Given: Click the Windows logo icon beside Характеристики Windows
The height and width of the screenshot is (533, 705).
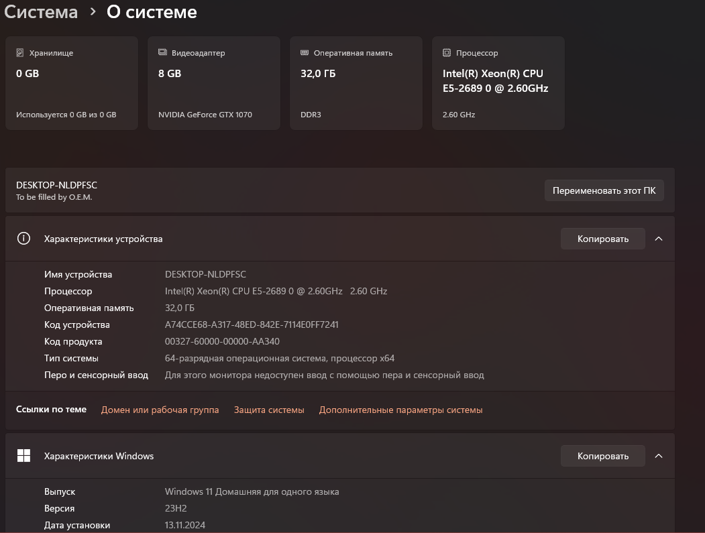Looking at the screenshot, I should click(x=24, y=456).
